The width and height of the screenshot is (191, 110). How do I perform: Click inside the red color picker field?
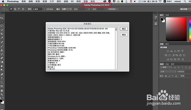click(176, 29)
